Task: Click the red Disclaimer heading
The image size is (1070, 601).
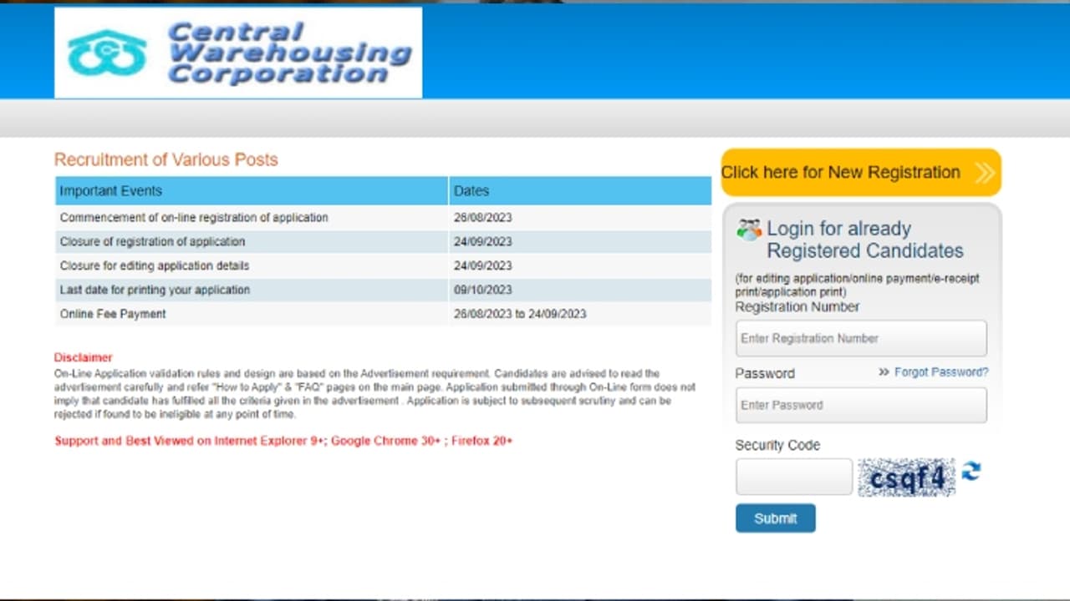Action: pyautogui.click(x=83, y=357)
